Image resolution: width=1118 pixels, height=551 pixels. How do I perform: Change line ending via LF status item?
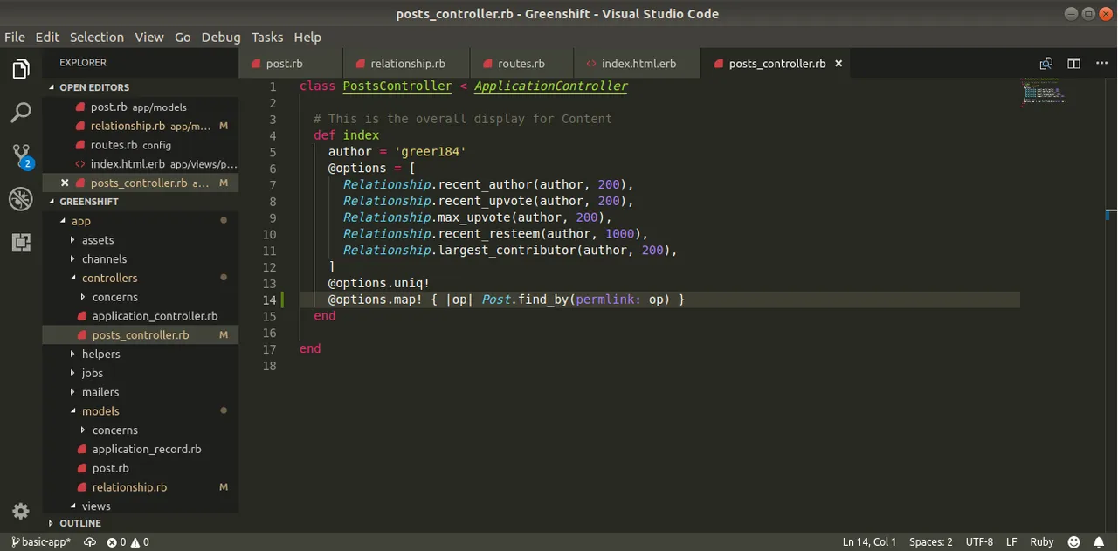1011,542
